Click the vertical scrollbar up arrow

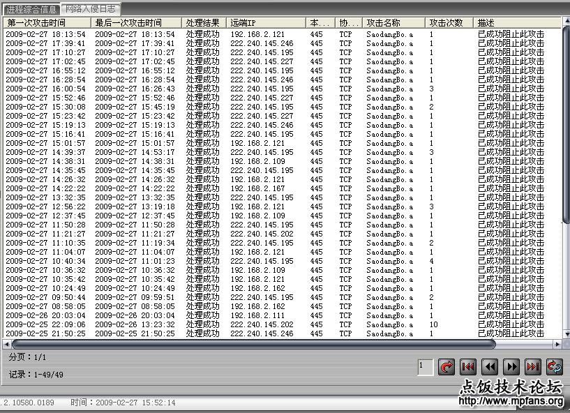pyautogui.click(x=566, y=22)
